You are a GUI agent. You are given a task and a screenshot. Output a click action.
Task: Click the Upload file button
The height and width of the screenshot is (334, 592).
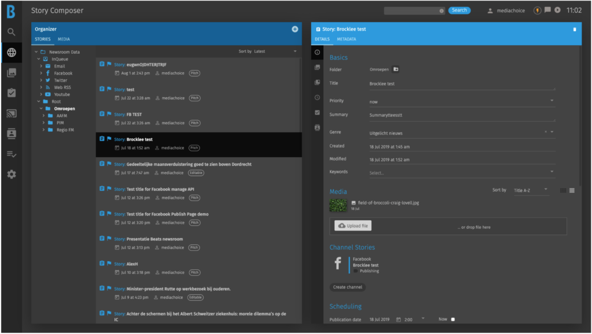[353, 226]
